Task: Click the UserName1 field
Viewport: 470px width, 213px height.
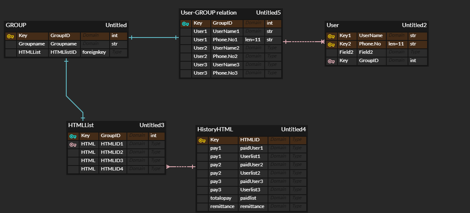Action: [227, 32]
